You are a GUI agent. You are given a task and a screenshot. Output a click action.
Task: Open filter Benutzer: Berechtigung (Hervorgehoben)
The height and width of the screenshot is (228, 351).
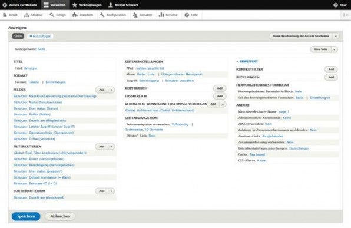pos(44,166)
